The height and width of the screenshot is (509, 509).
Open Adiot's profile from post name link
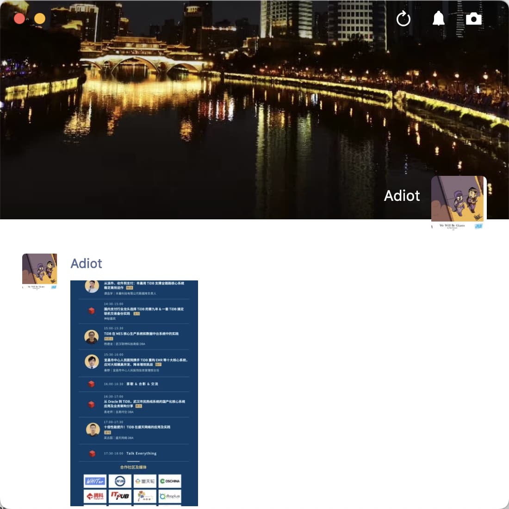(x=86, y=263)
